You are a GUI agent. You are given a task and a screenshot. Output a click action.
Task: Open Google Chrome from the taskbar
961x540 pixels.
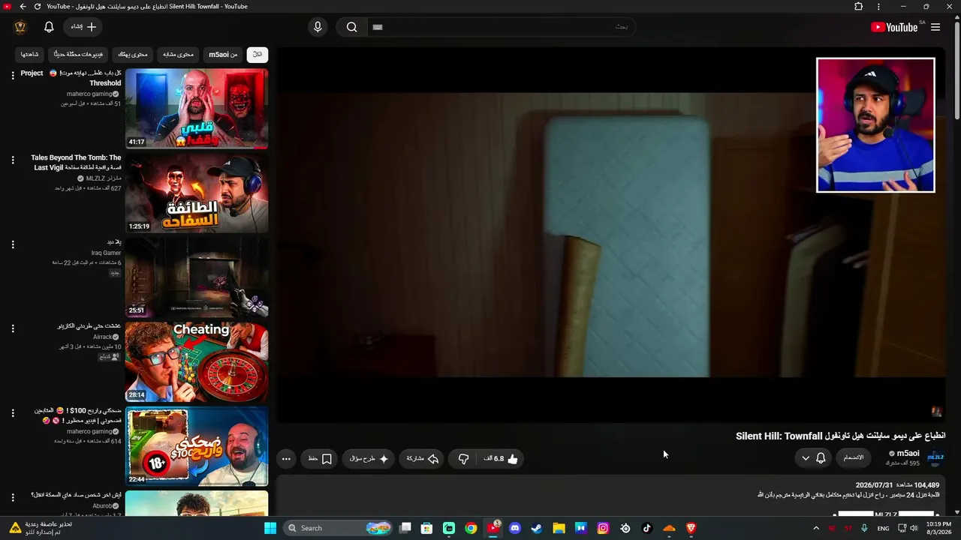pos(471,528)
